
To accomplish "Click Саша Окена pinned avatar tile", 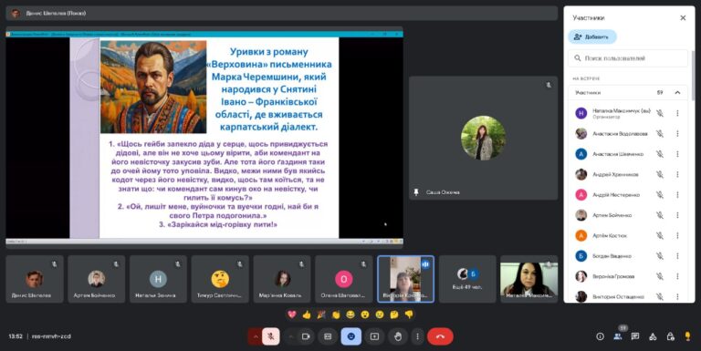I will 483,138.
